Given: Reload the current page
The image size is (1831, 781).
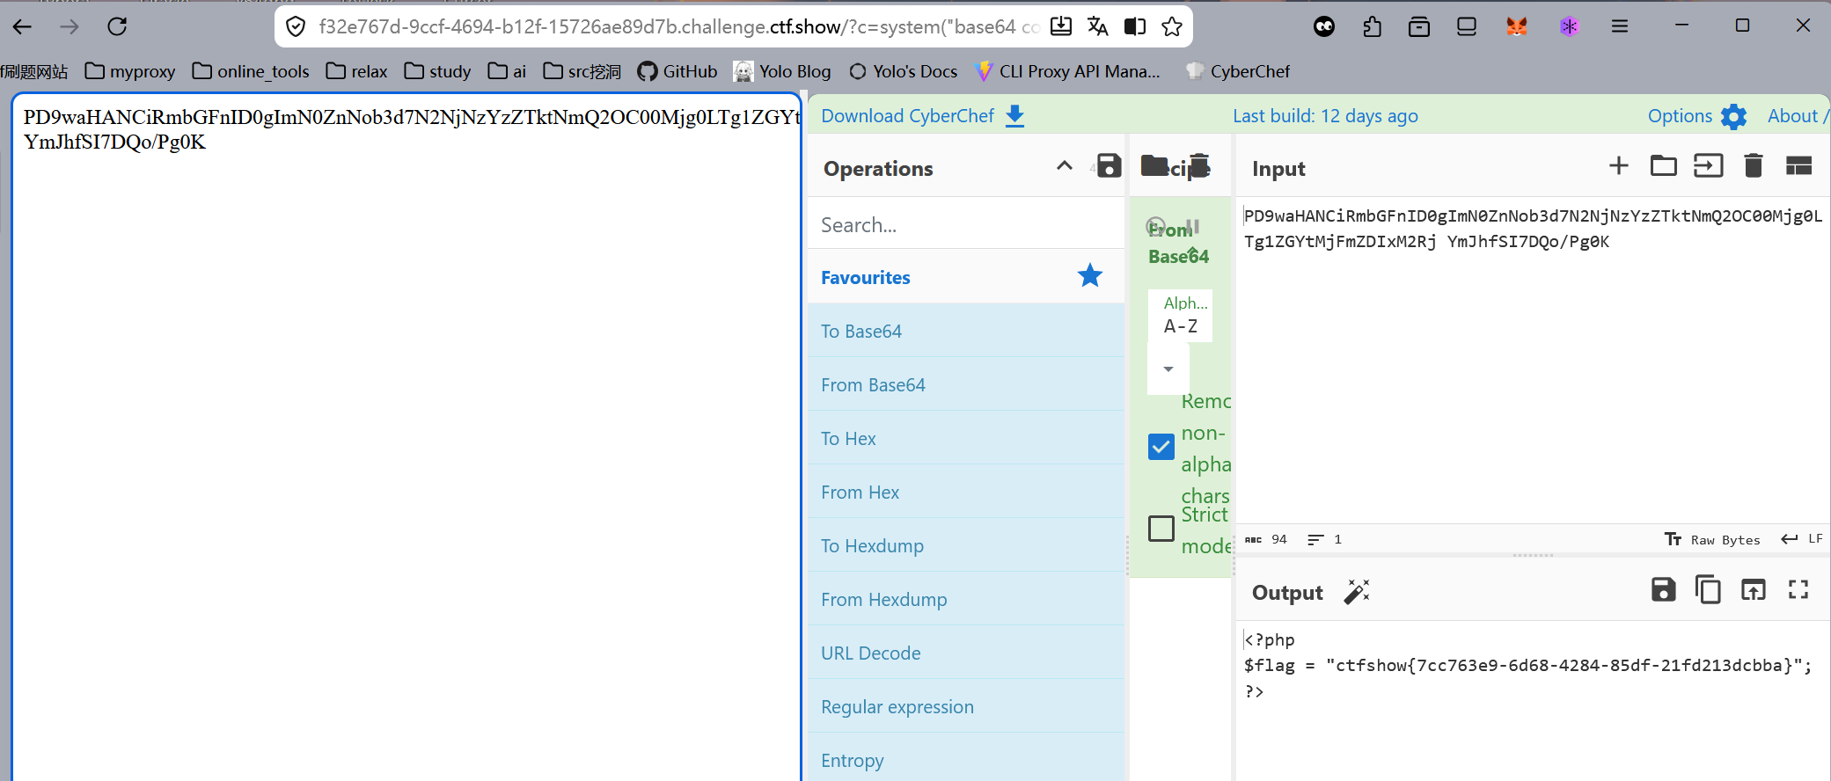Looking at the screenshot, I should [x=117, y=26].
